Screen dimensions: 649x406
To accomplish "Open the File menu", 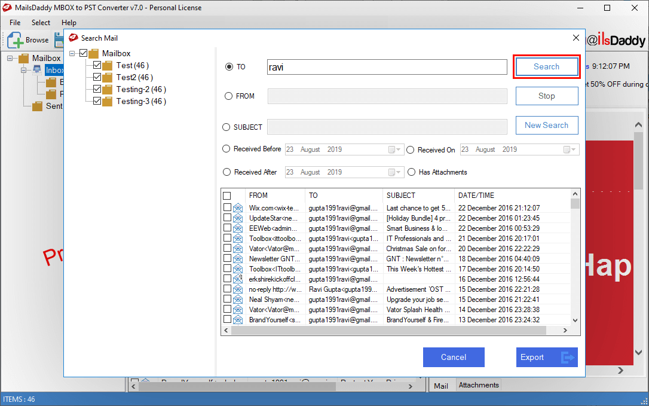I will click(x=15, y=23).
